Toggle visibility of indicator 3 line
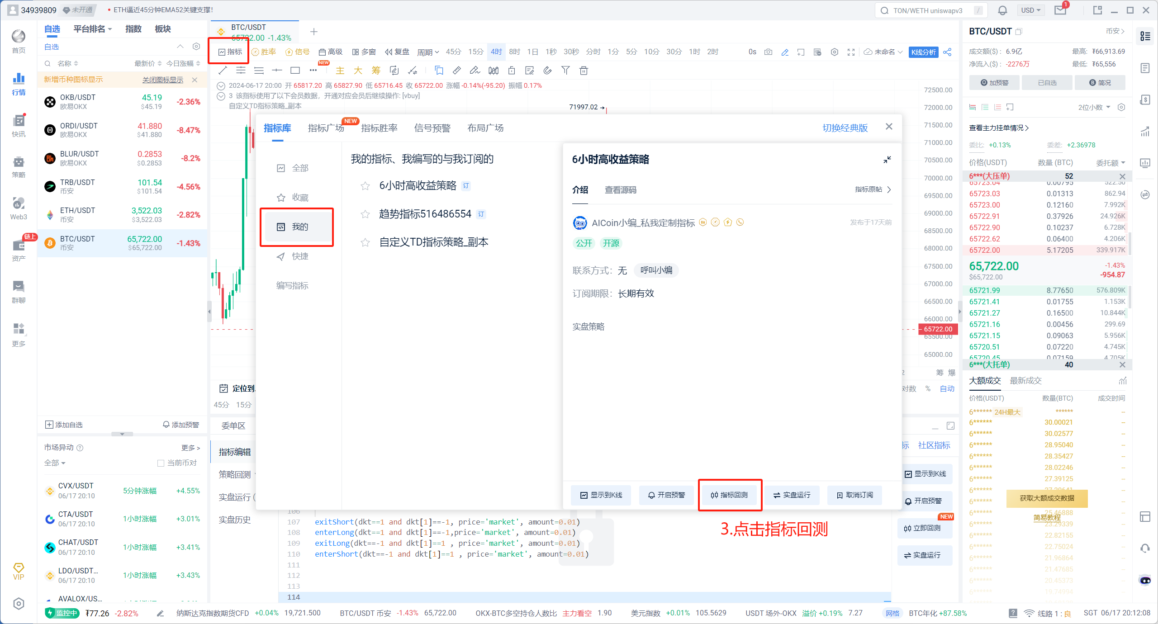Screen dimensions: 1158x624 221,96
